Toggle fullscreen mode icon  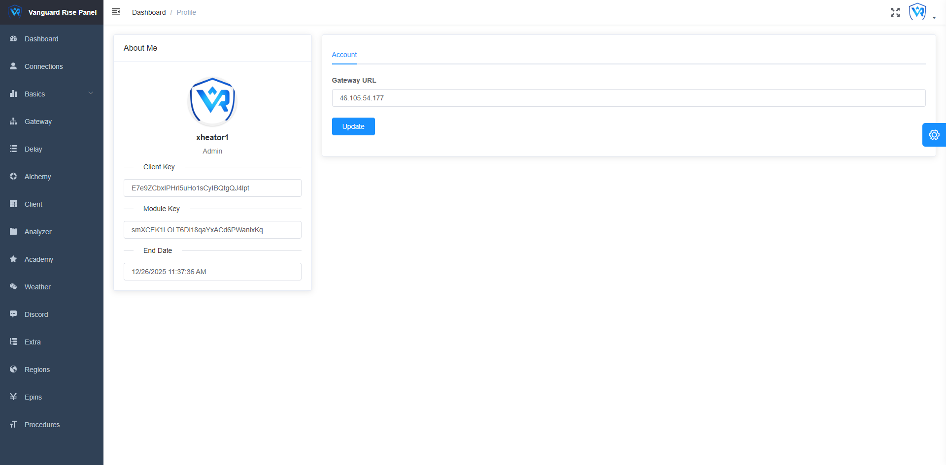tap(895, 12)
